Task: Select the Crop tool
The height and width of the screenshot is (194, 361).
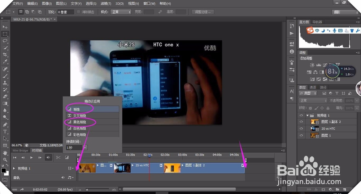Action: tap(5, 55)
